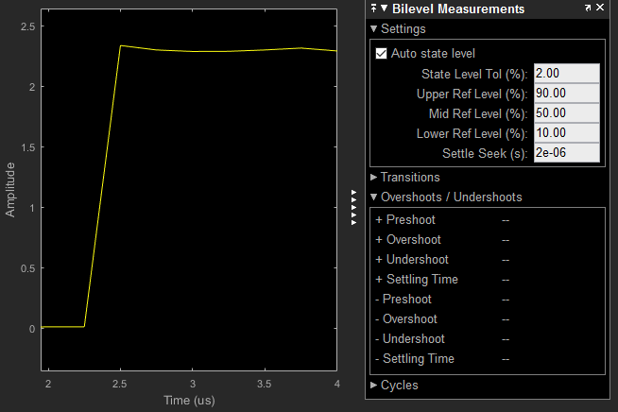
Task: Pin the Bilevel Measurements panel icon
Action: (x=373, y=9)
